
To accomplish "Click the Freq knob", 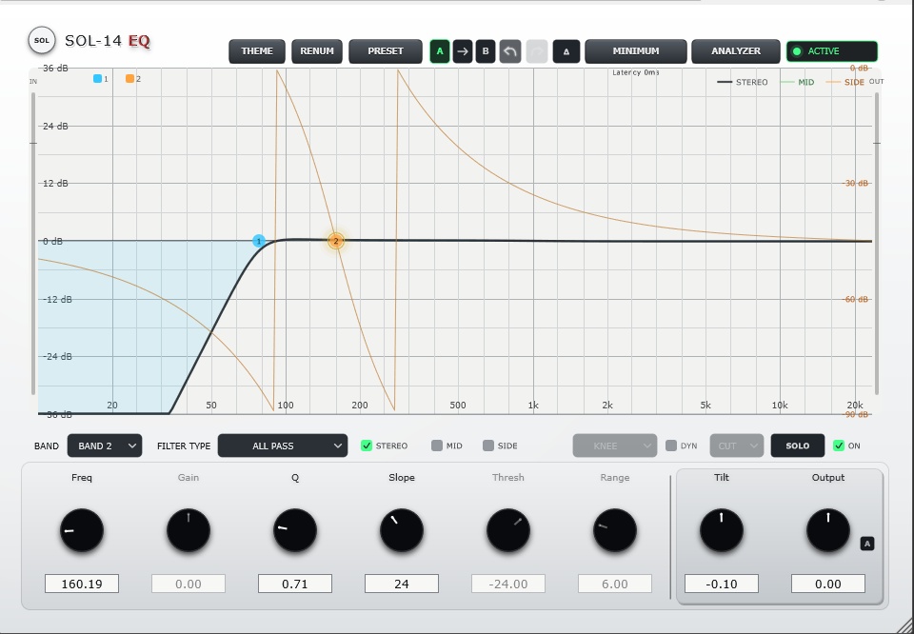I will pyautogui.click(x=82, y=530).
